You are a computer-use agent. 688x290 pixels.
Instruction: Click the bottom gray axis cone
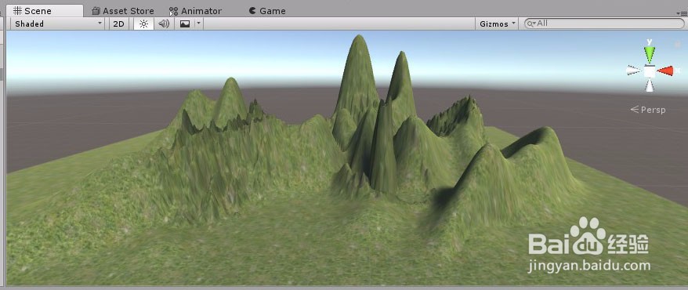click(650, 85)
